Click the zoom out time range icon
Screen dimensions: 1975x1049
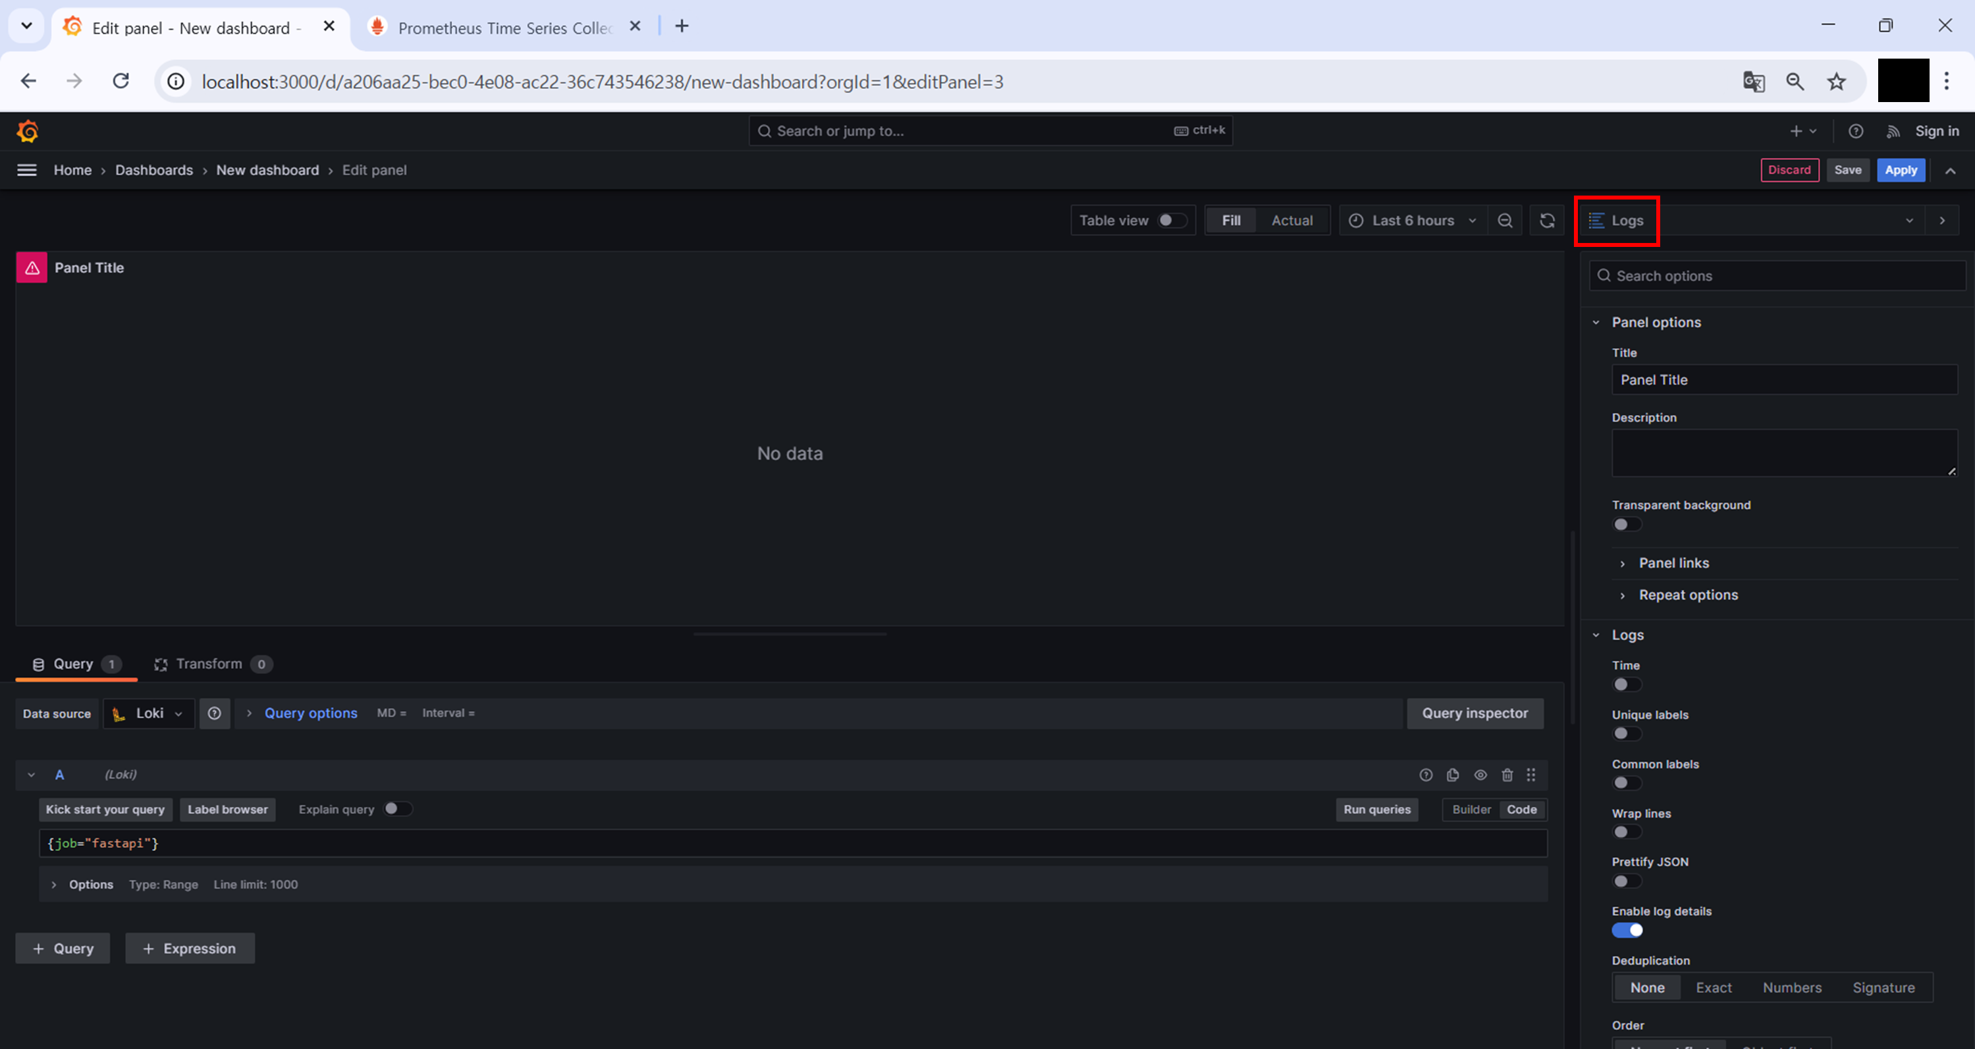click(1505, 221)
